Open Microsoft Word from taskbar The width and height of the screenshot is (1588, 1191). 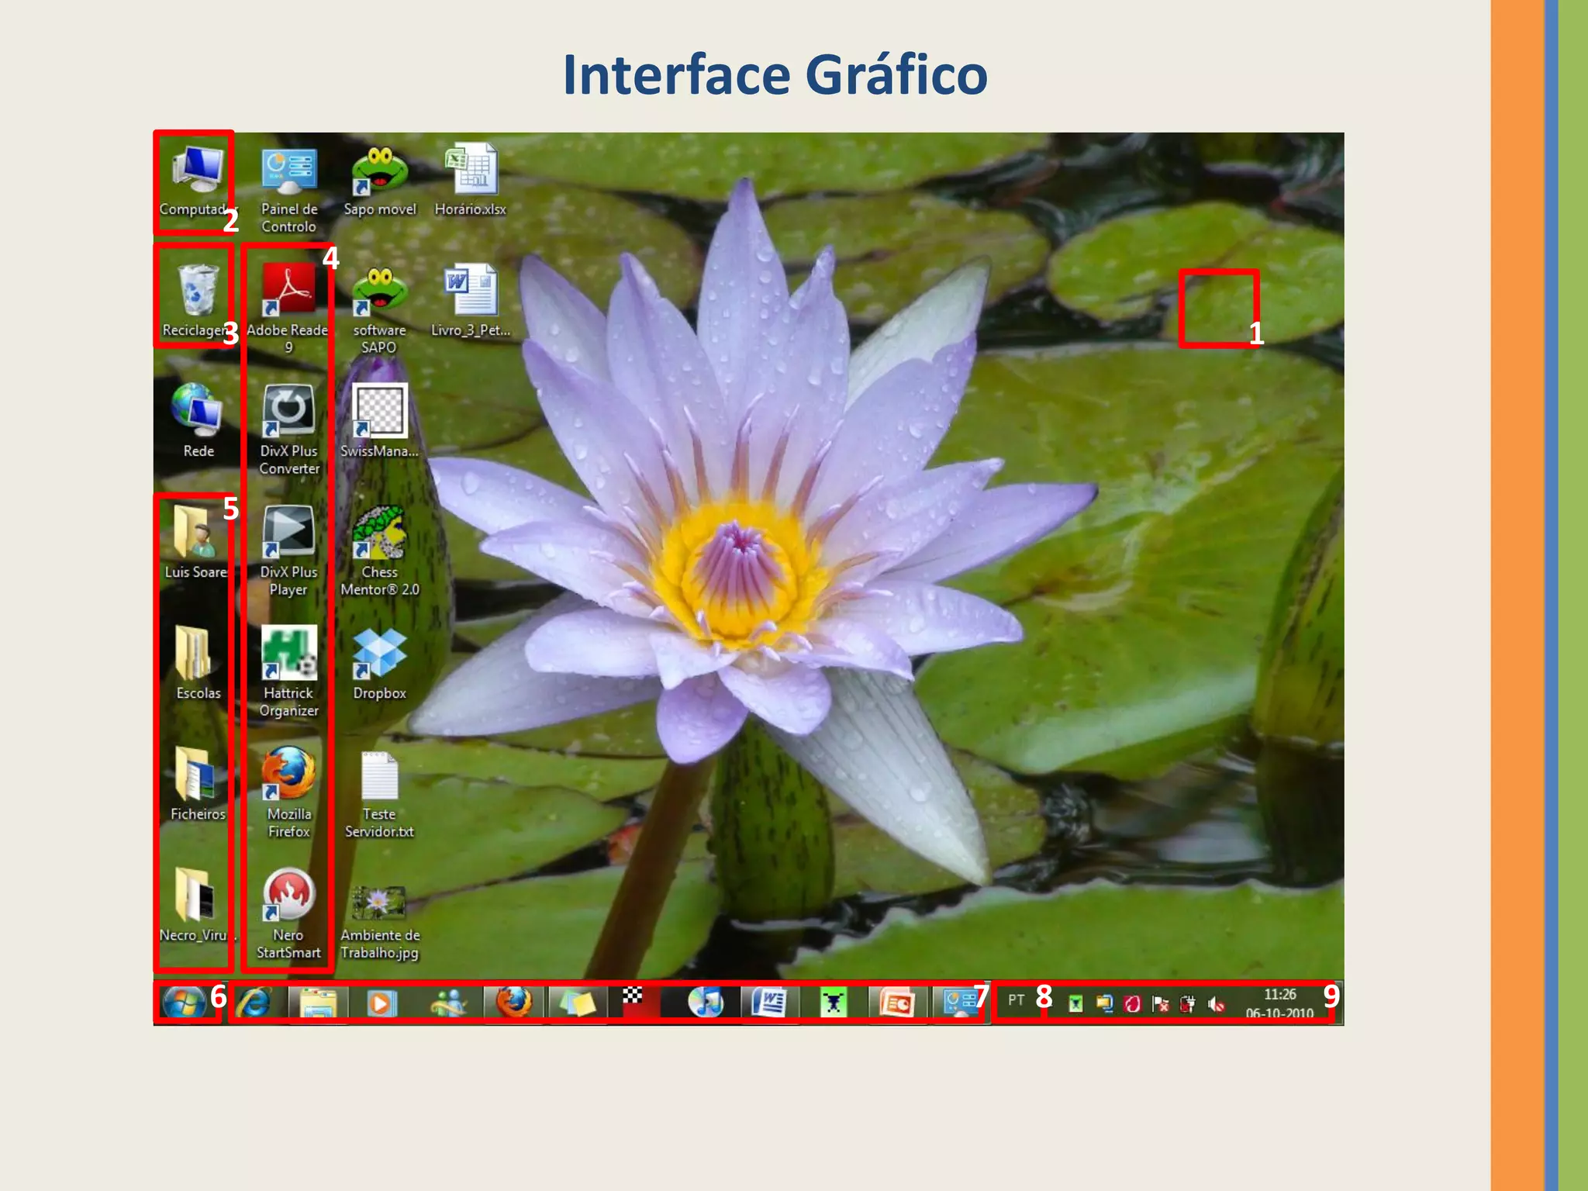[768, 1003]
